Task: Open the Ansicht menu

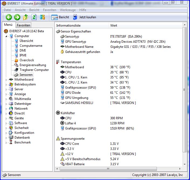Action: click(x=20, y=10)
